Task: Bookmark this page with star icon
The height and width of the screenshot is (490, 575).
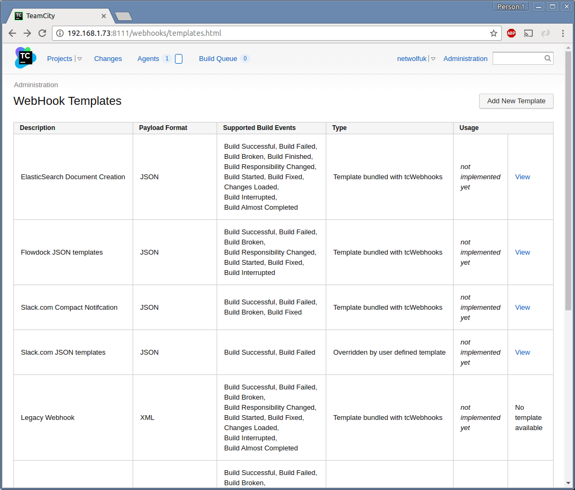Action: coord(494,33)
